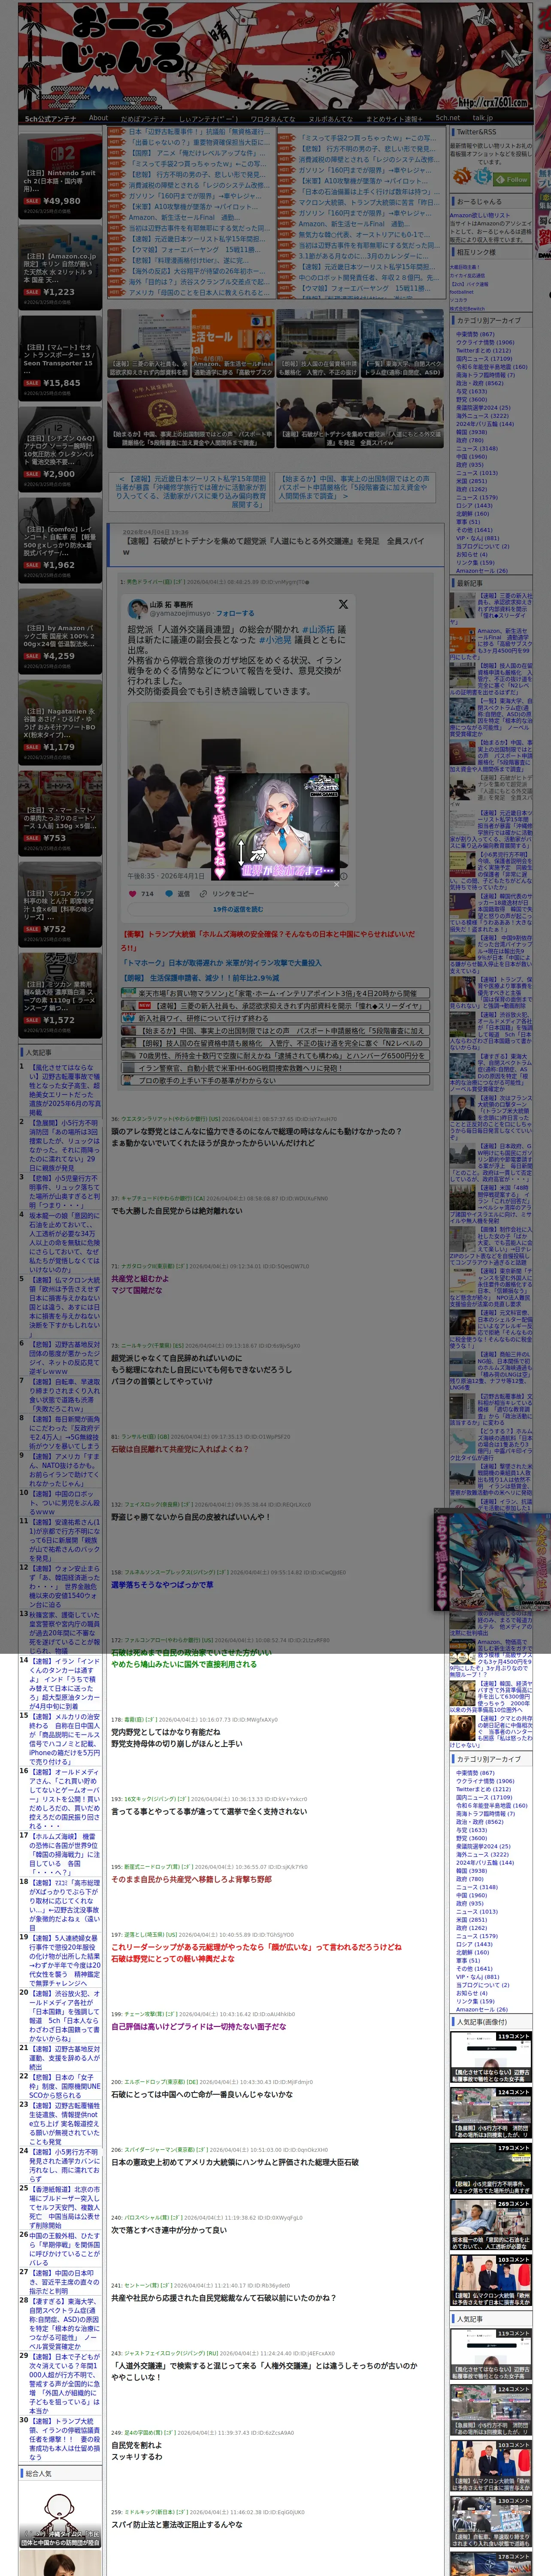The height and width of the screenshot is (2576, 551).
Task: Open the まとめサイト速報+ nav item
Action: (x=394, y=118)
